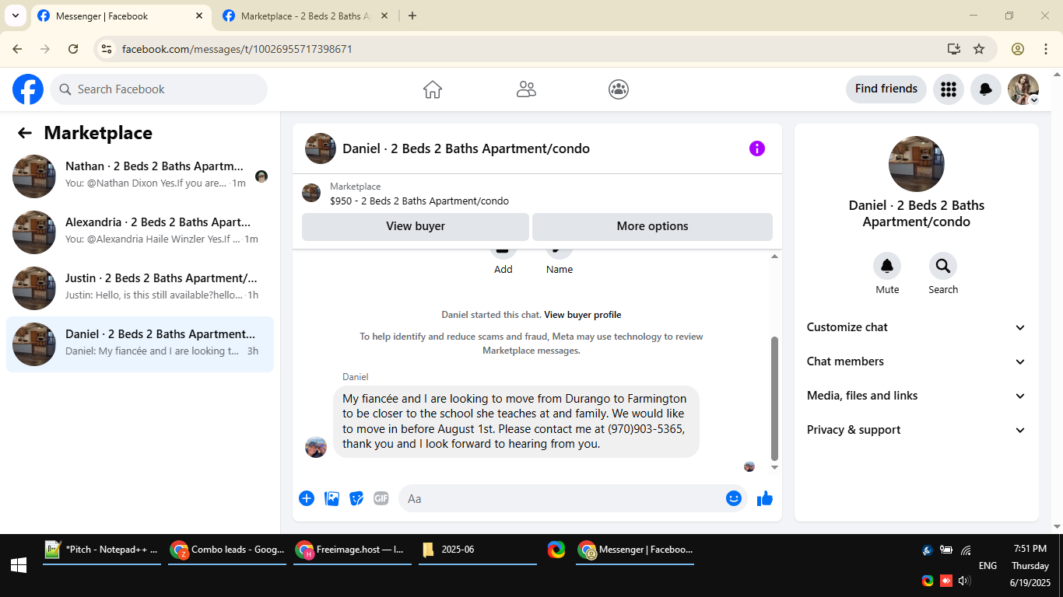
Task: Search in conversation with magnifier icon
Action: [943, 267]
